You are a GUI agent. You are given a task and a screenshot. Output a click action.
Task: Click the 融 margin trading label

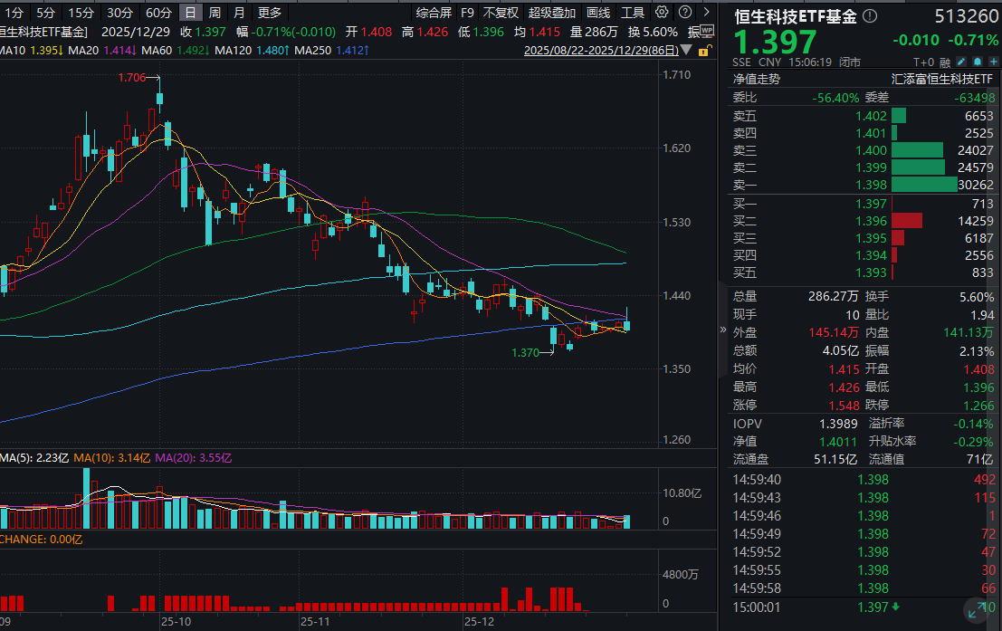click(945, 62)
